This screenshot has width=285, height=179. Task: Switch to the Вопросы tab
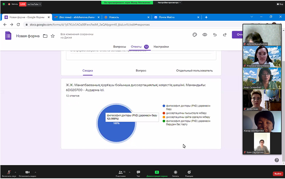click(x=119, y=47)
